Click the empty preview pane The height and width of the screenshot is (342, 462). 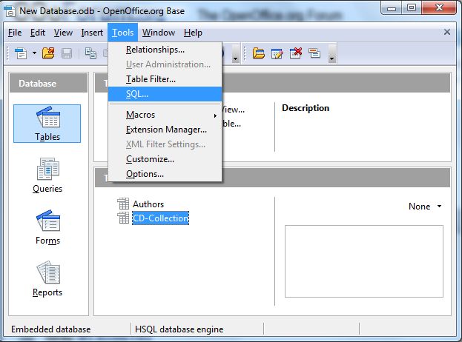pyautogui.click(x=364, y=261)
